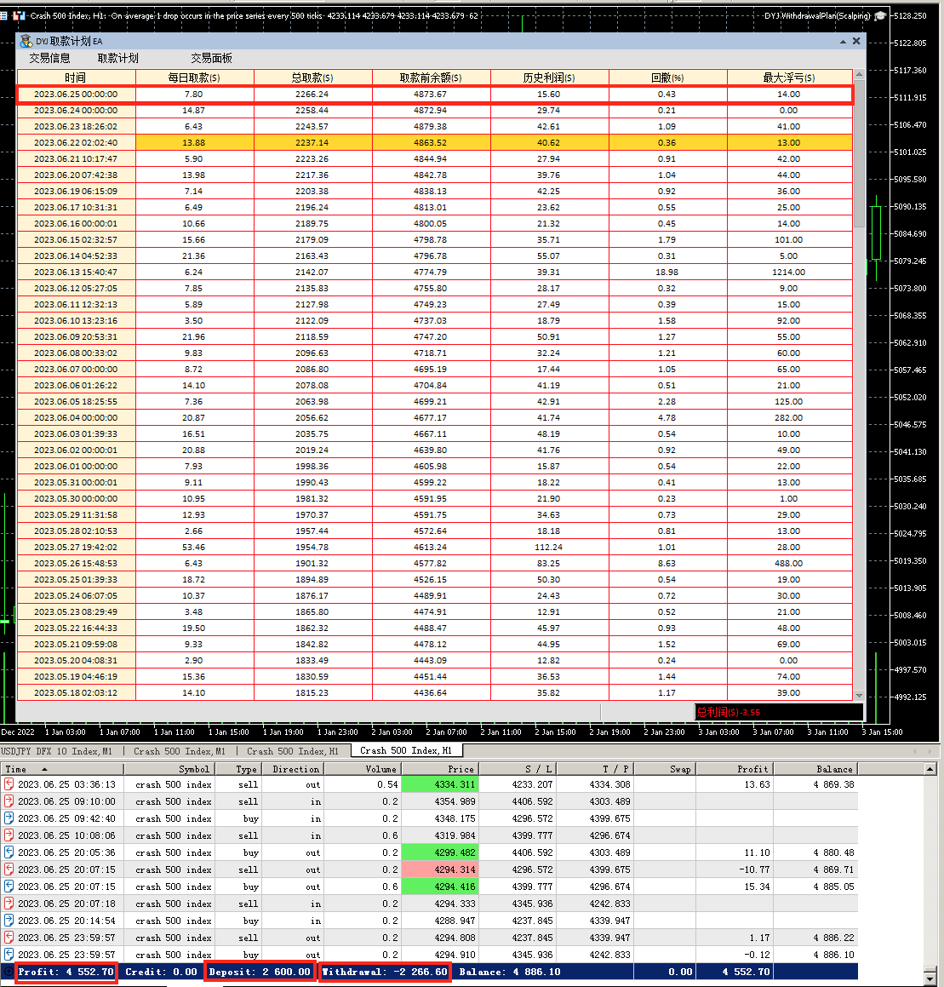Screen dimensions: 944x987
Task: Click the 取款前余额($) column header
Action: point(431,77)
